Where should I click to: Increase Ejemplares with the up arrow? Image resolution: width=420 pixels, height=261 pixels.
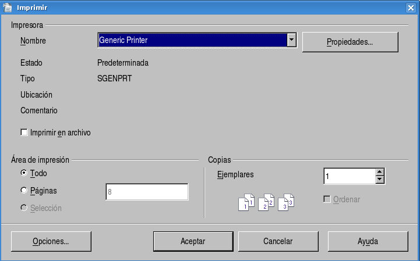point(380,172)
